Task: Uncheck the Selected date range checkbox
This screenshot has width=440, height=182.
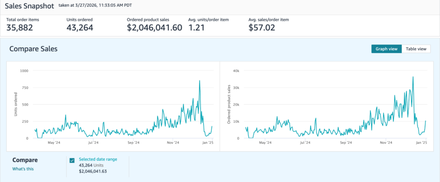Action: 72,161
